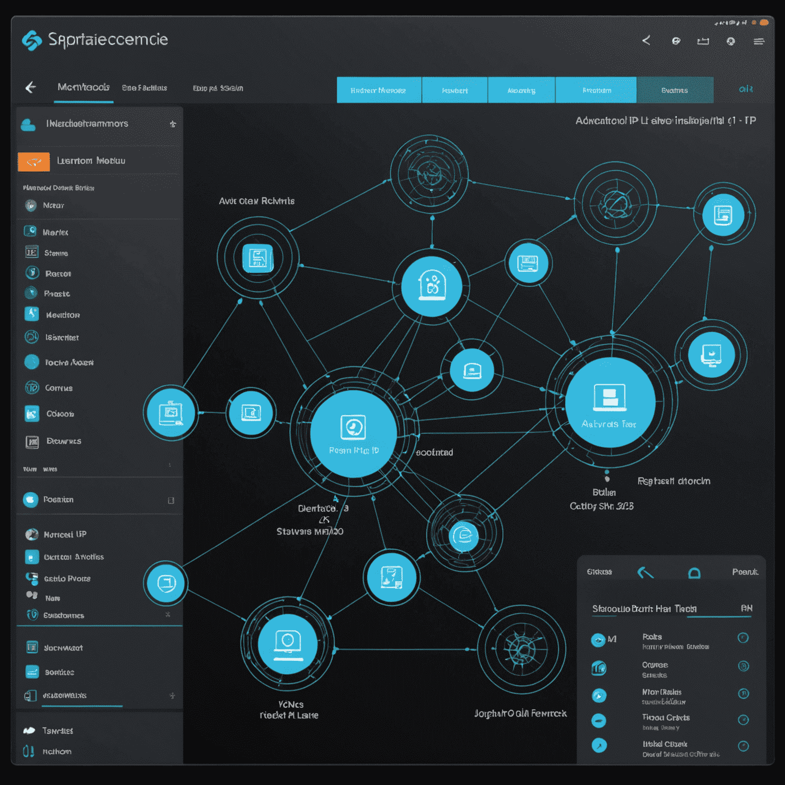Click the Socnwaat sidebar row text
The image size is (785, 785).
[63, 648]
